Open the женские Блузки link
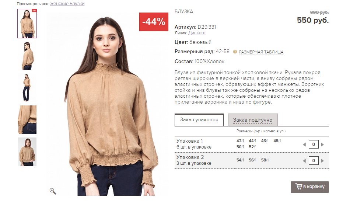Viewport: 364px width, 202px height. (67, 4)
